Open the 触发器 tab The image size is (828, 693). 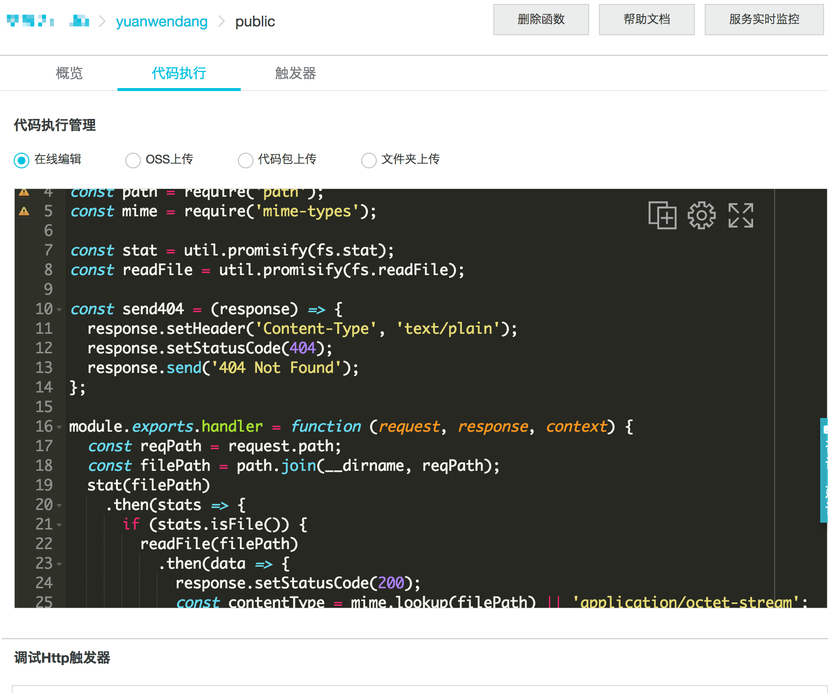pyautogui.click(x=295, y=73)
